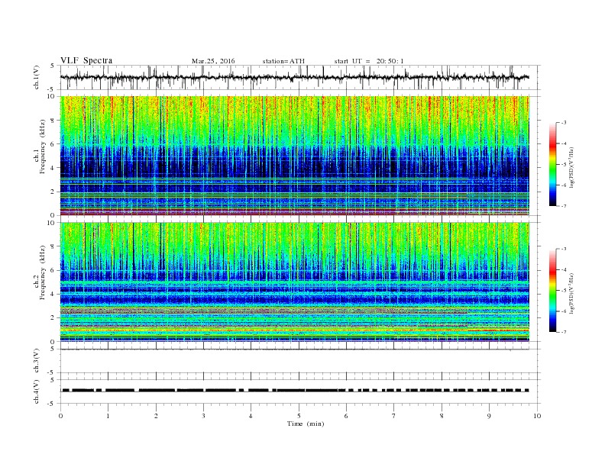Click the ch.1 'Frequency (kHz)' axis label

coord(43,147)
